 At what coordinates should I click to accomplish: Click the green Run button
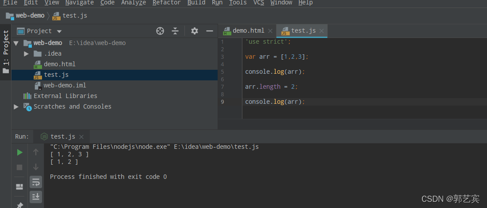point(19,152)
